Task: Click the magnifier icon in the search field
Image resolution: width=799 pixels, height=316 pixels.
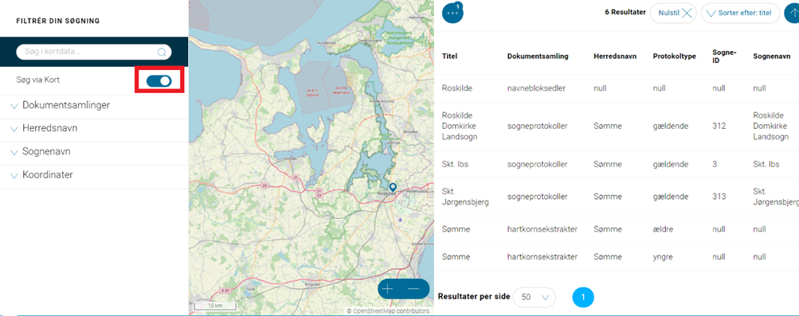Action: coord(162,52)
